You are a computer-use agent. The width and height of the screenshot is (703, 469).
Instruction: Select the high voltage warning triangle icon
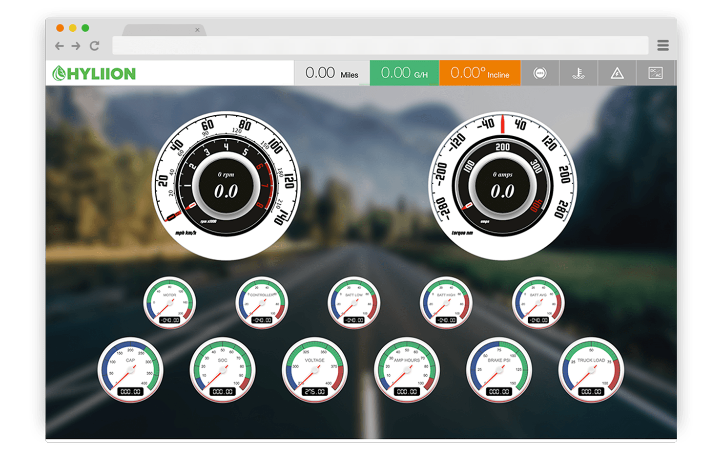(617, 73)
